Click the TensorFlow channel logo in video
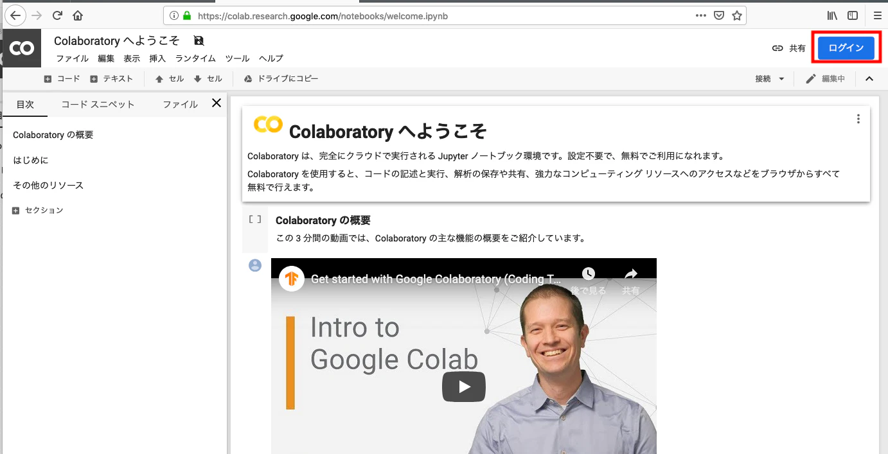 coord(292,279)
